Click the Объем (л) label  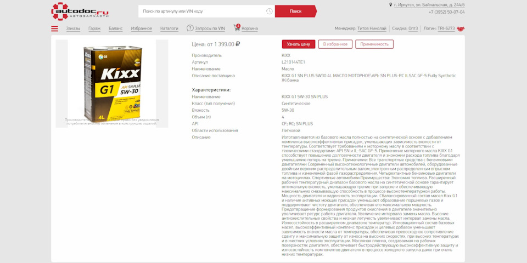click(x=201, y=117)
